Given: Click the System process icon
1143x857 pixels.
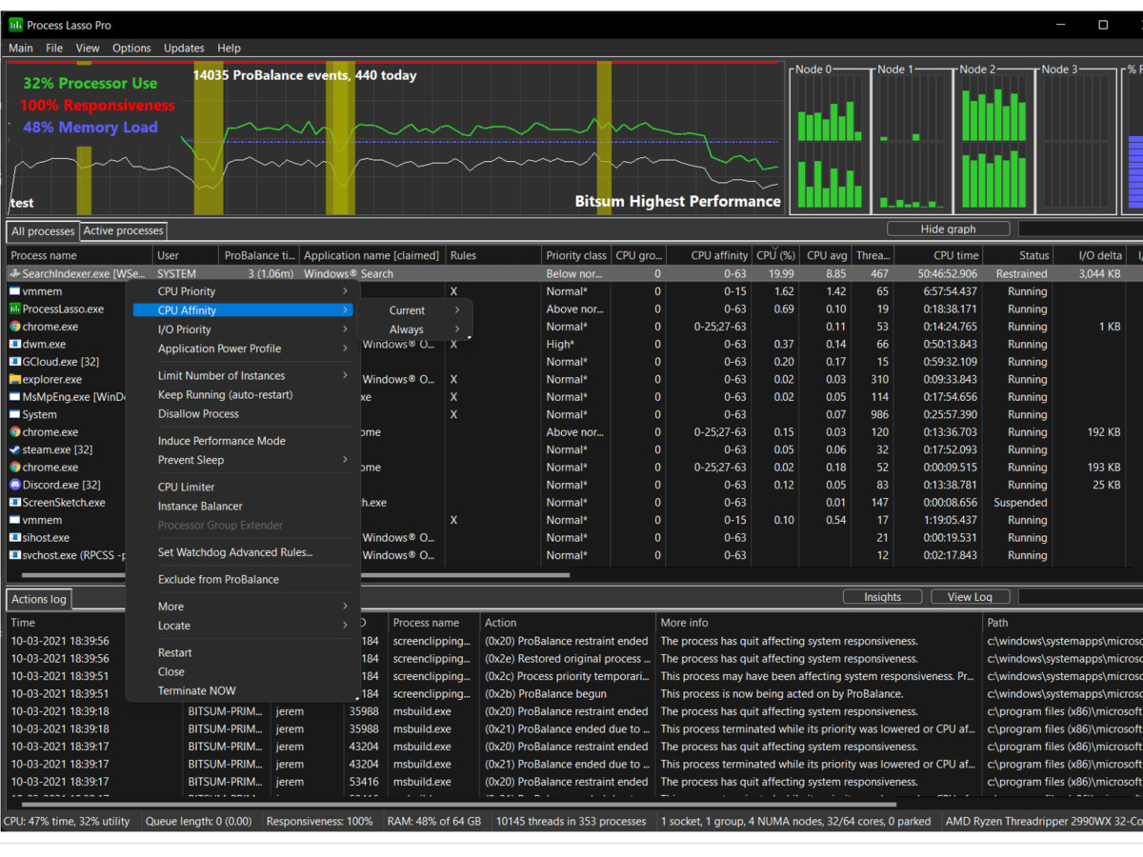Looking at the screenshot, I should click(14, 415).
